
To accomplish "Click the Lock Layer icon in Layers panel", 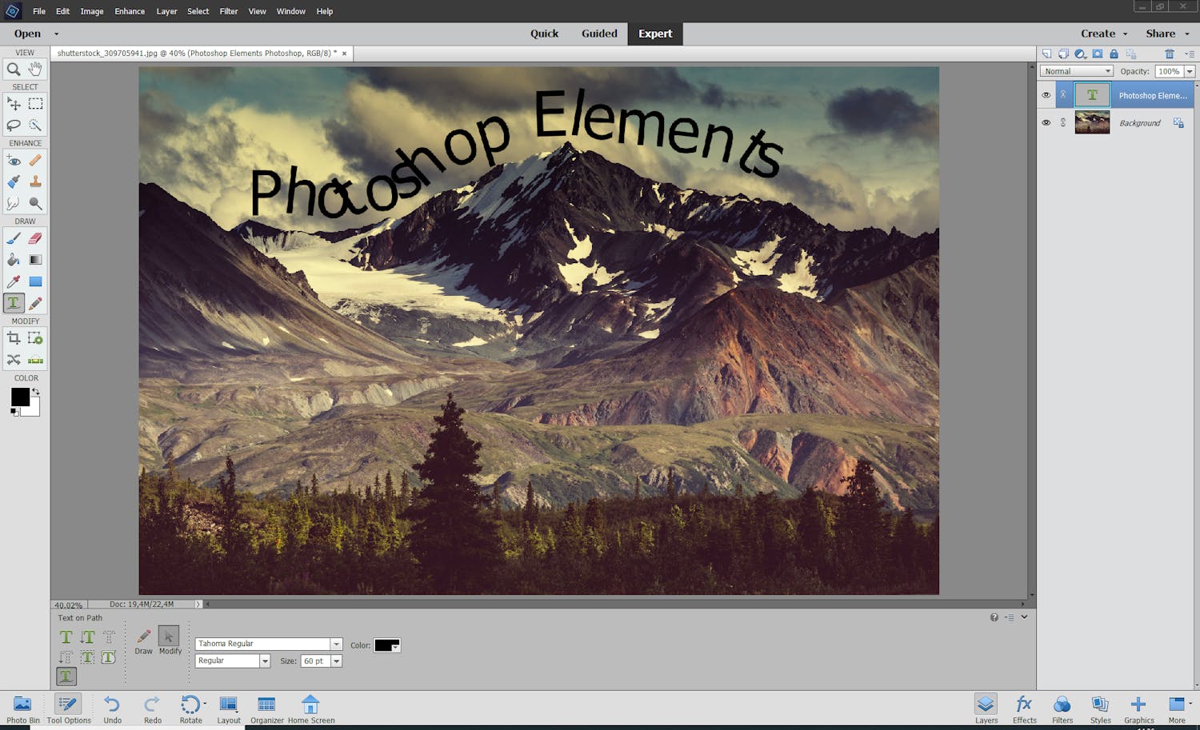I will coord(1114,54).
